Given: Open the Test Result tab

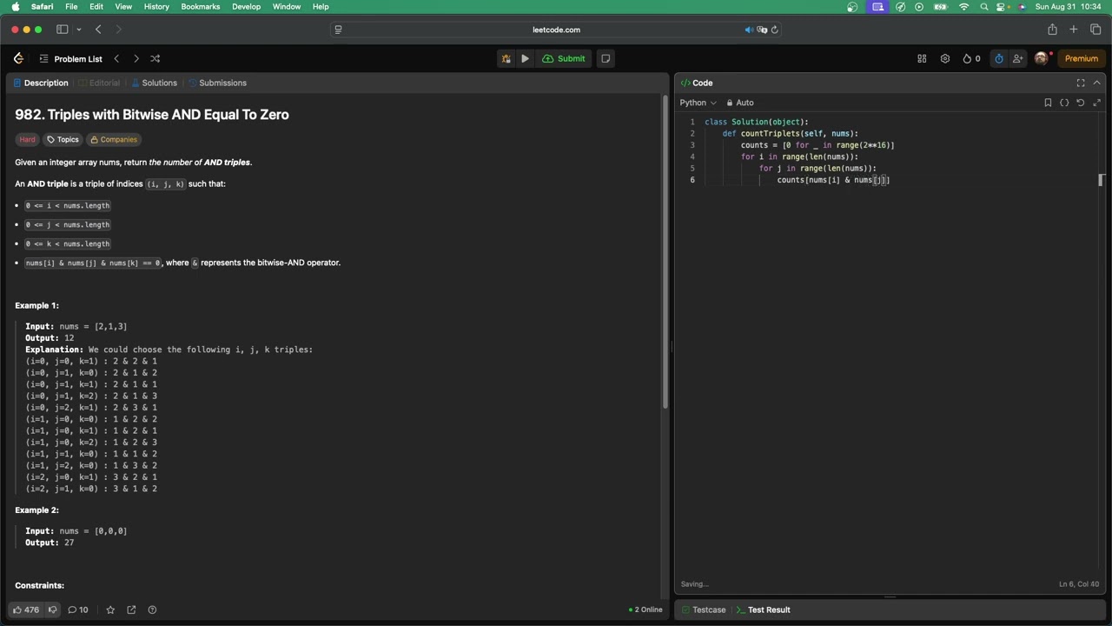Looking at the screenshot, I should [x=762, y=609].
